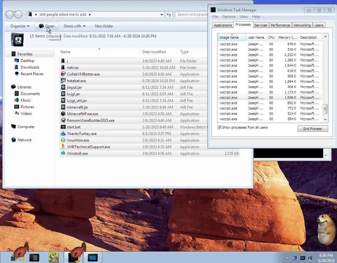Viewport: 337px width, 263px height.
Task: Click the Favorites tree header
Action: point(25,54)
